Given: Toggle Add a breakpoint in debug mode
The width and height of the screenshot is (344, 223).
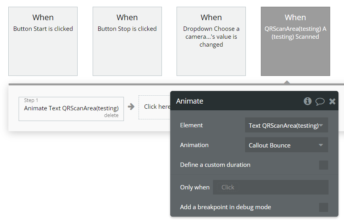Looking at the screenshot, I should (x=323, y=207).
